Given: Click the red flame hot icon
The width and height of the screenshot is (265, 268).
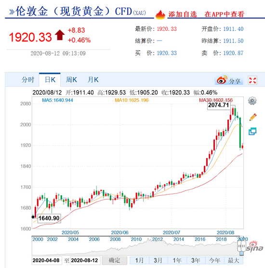Looking at the screenshot, I should pyautogui.click(x=160, y=14).
